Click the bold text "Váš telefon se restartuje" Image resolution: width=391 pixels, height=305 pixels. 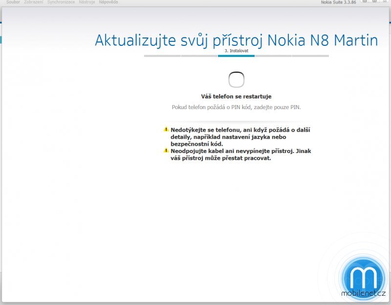pyautogui.click(x=237, y=96)
